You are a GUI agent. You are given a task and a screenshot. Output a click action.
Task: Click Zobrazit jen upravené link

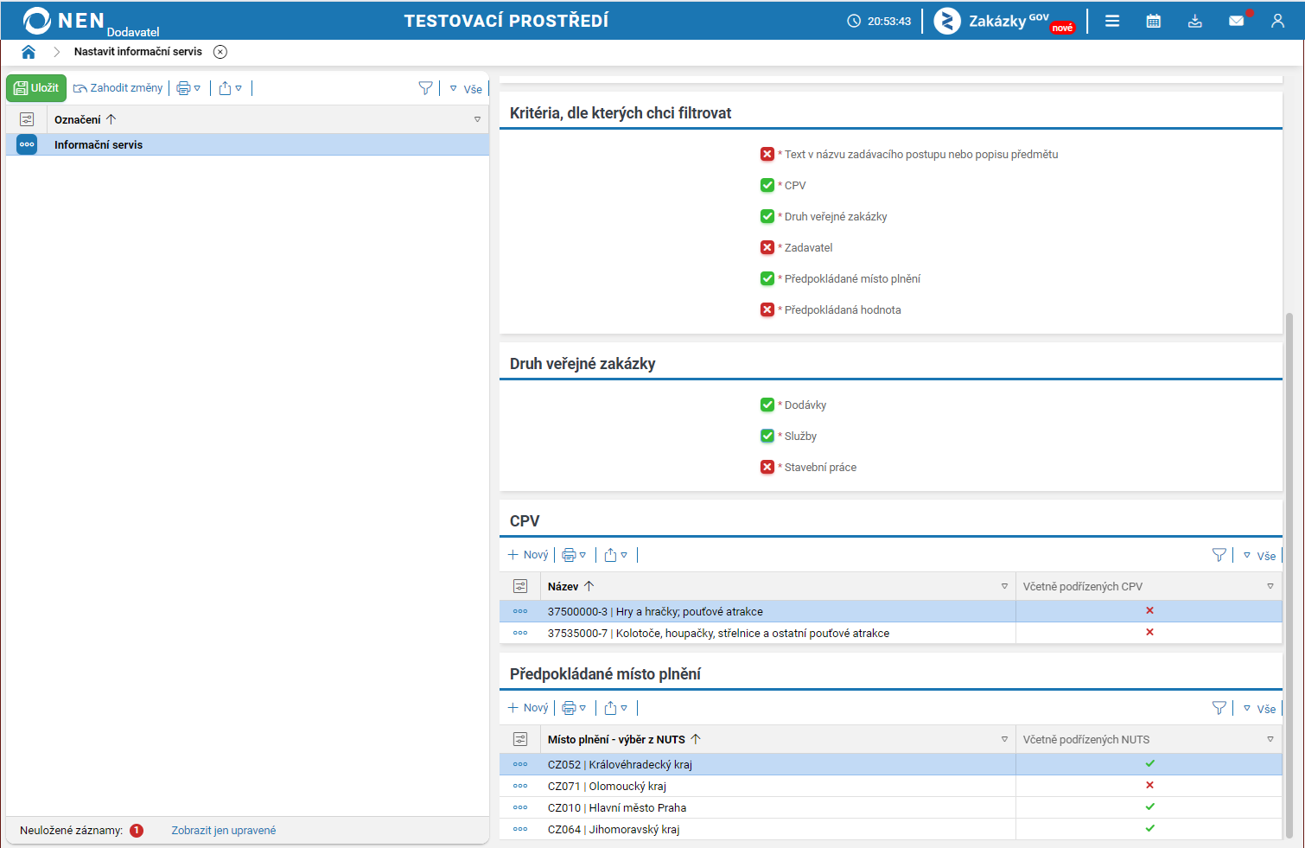pos(224,831)
